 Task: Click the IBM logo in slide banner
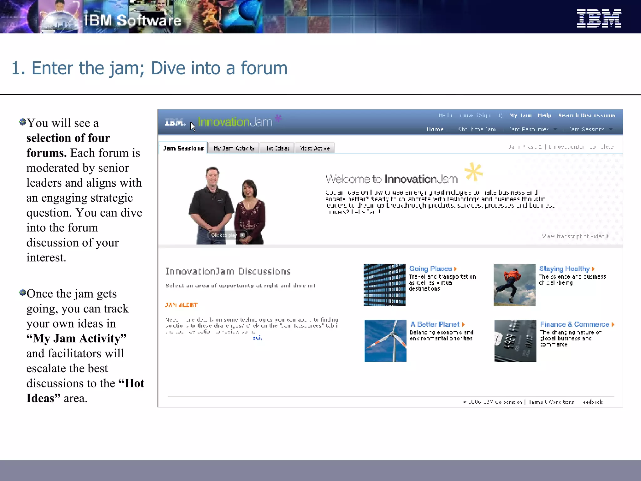point(598,18)
